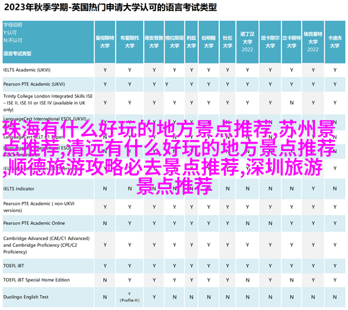The height and width of the screenshot is (310, 348).
Task: Select the 'Pearson PTE Academic (UKVI)' row label
Action: click(x=34, y=84)
